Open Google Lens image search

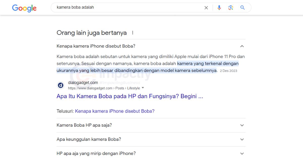[231, 8]
